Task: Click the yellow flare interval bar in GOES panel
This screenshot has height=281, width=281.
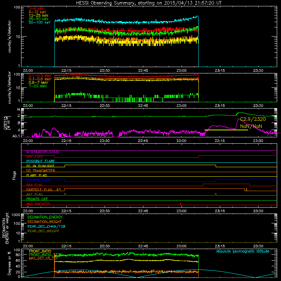Action: tap(226, 130)
